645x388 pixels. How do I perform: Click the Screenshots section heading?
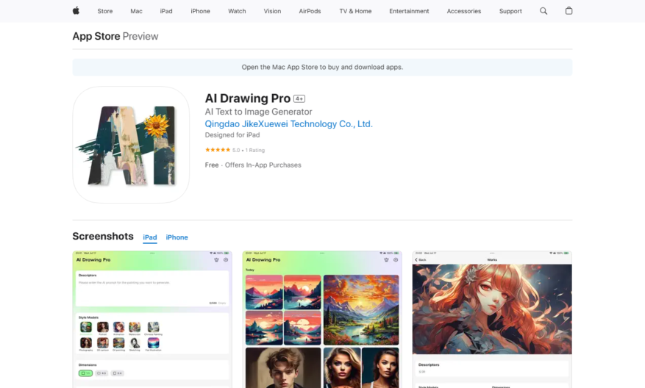(103, 237)
